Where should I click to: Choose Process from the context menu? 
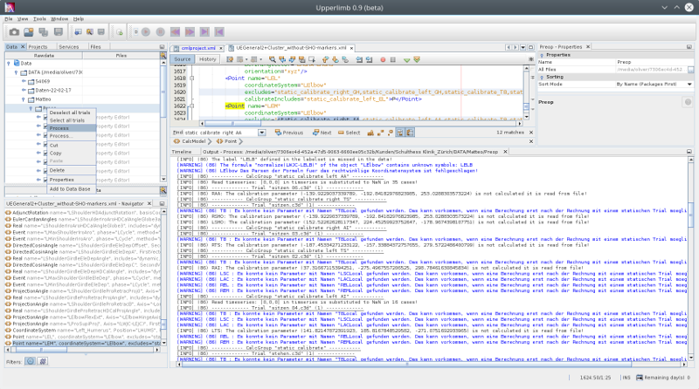click(59, 127)
